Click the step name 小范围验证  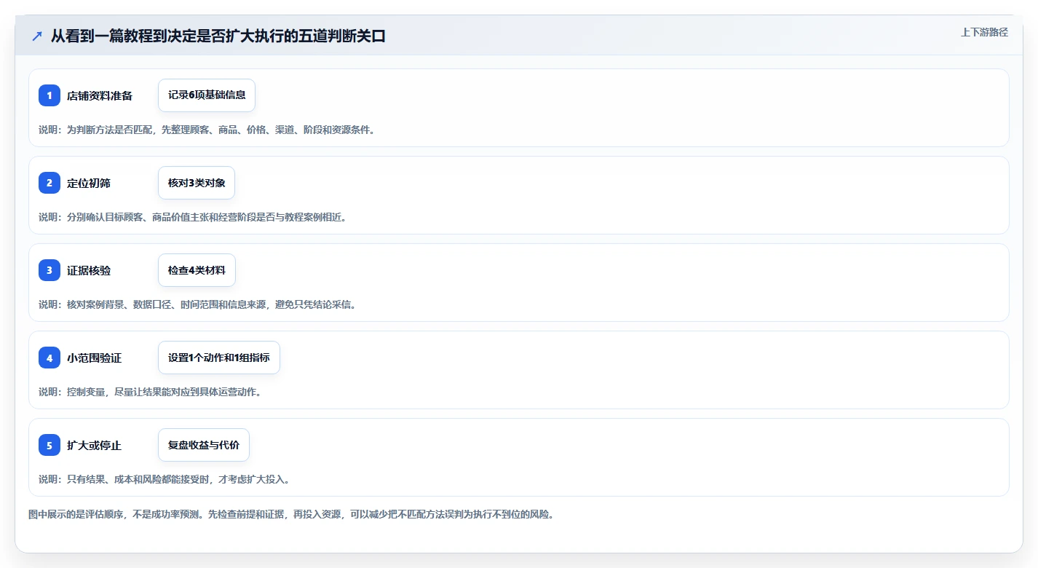(x=94, y=358)
